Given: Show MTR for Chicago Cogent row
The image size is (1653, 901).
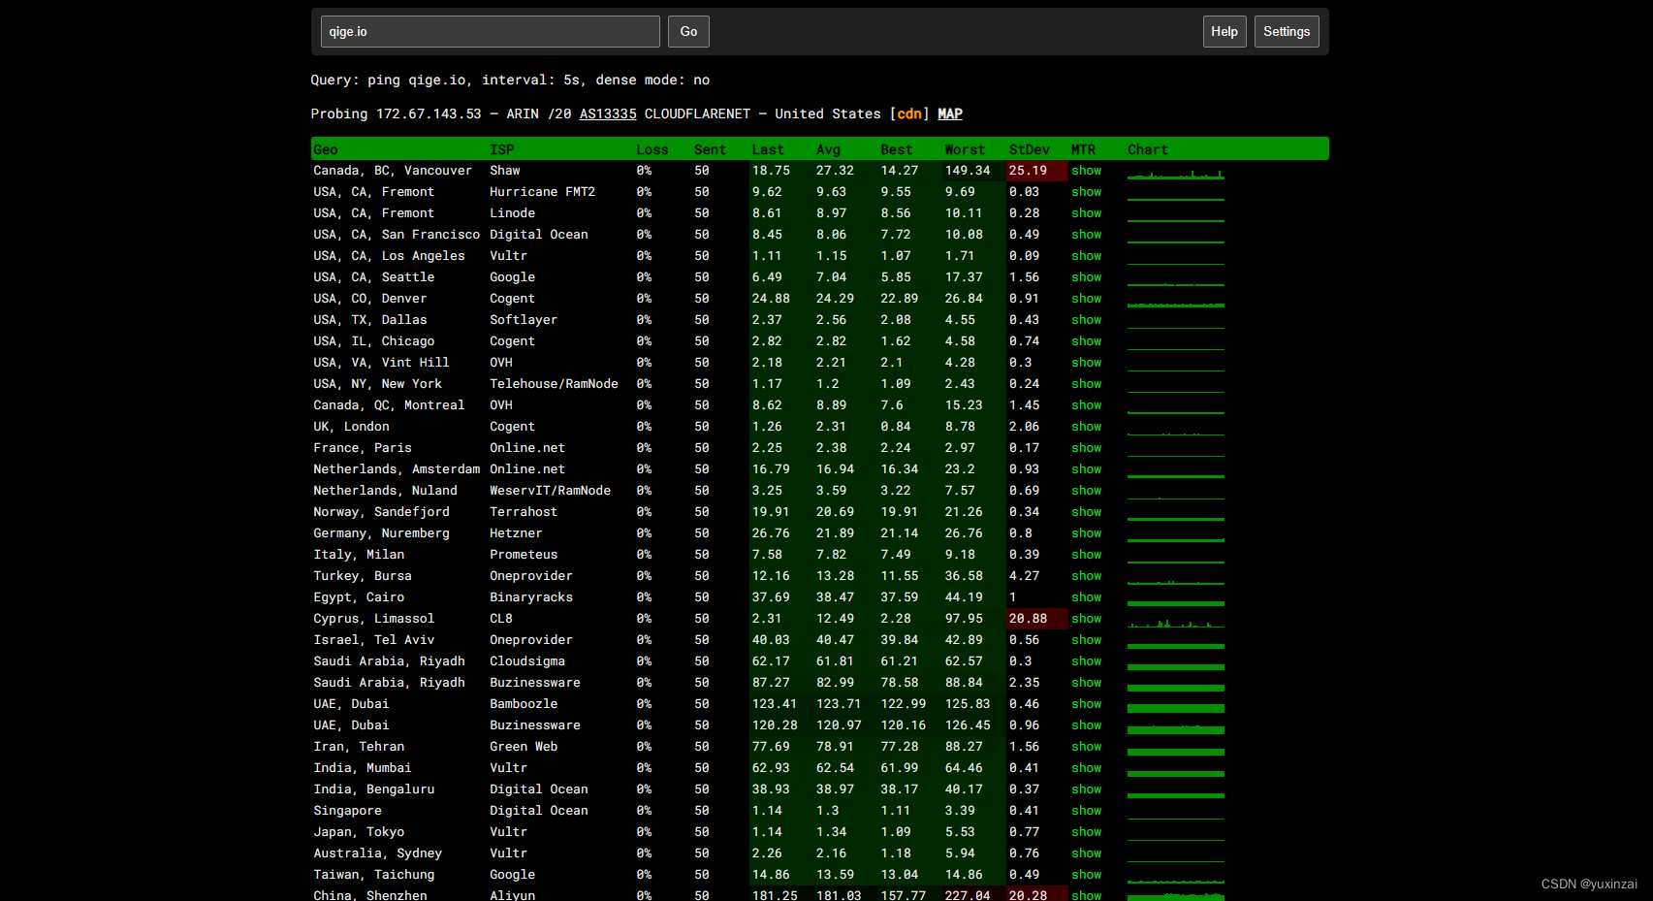Looking at the screenshot, I should 1087,341.
